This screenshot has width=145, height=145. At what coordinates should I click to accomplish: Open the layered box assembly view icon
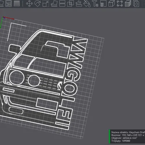(128, 3)
